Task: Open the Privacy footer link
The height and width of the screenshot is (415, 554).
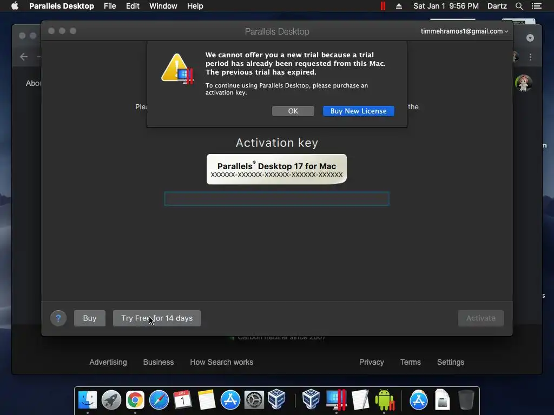Action: click(371, 362)
